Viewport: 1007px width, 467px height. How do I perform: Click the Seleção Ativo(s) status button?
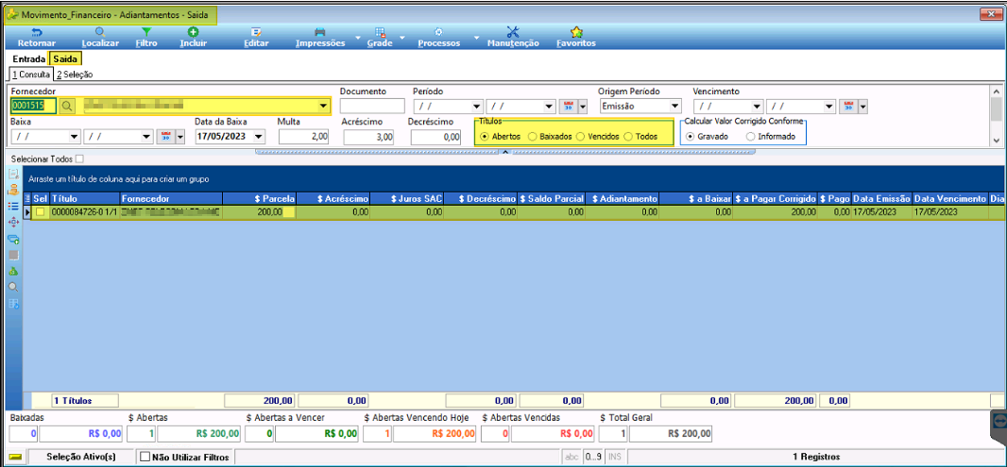pos(82,457)
